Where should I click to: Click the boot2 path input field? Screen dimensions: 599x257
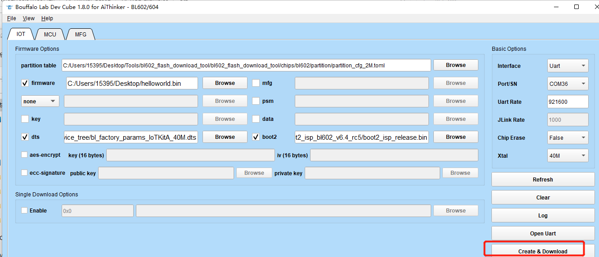click(x=361, y=137)
